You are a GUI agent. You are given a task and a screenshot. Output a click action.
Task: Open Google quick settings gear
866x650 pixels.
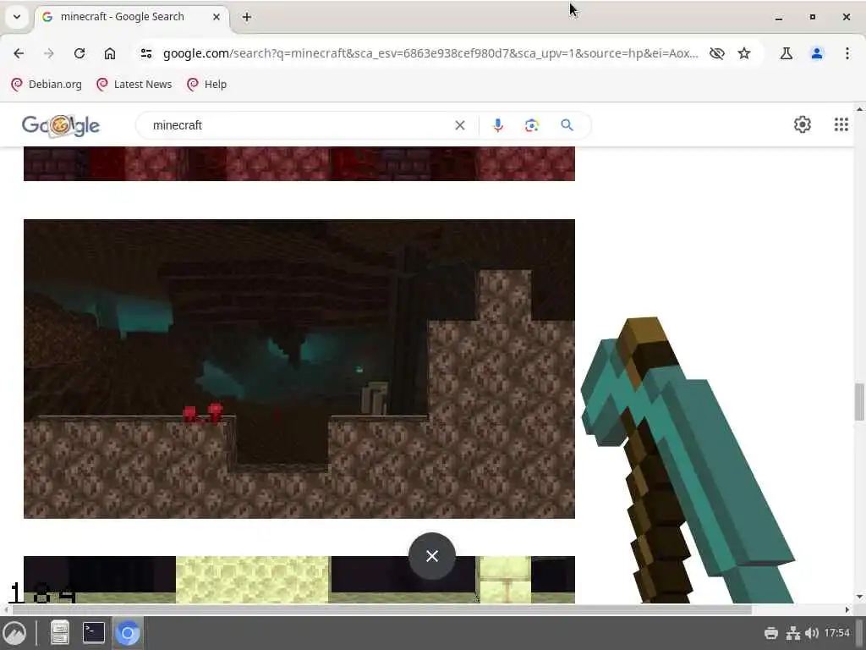coord(802,124)
